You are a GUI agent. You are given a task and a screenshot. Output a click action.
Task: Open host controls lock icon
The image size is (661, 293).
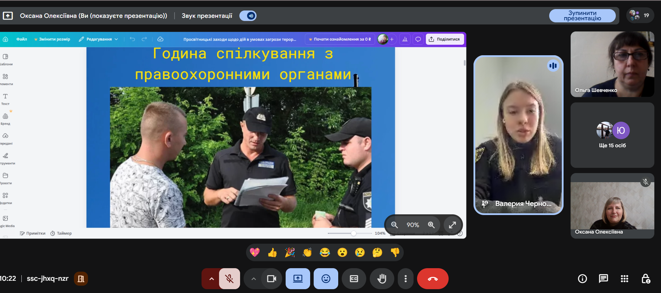pyautogui.click(x=646, y=279)
